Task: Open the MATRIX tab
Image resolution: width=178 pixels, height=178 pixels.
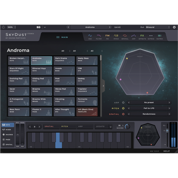Action: 160,37
